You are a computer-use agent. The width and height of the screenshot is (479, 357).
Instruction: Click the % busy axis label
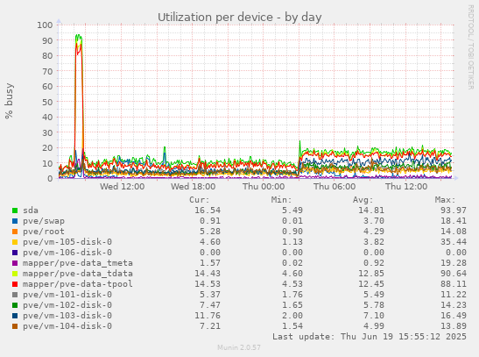click(x=9, y=101)
